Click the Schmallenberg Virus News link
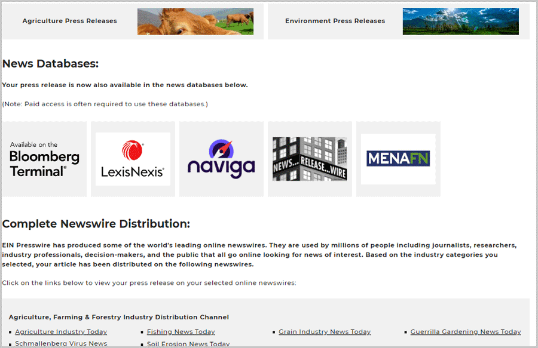Image resolution: width=538 pixels, height=348 pixels. pos(61,344)
